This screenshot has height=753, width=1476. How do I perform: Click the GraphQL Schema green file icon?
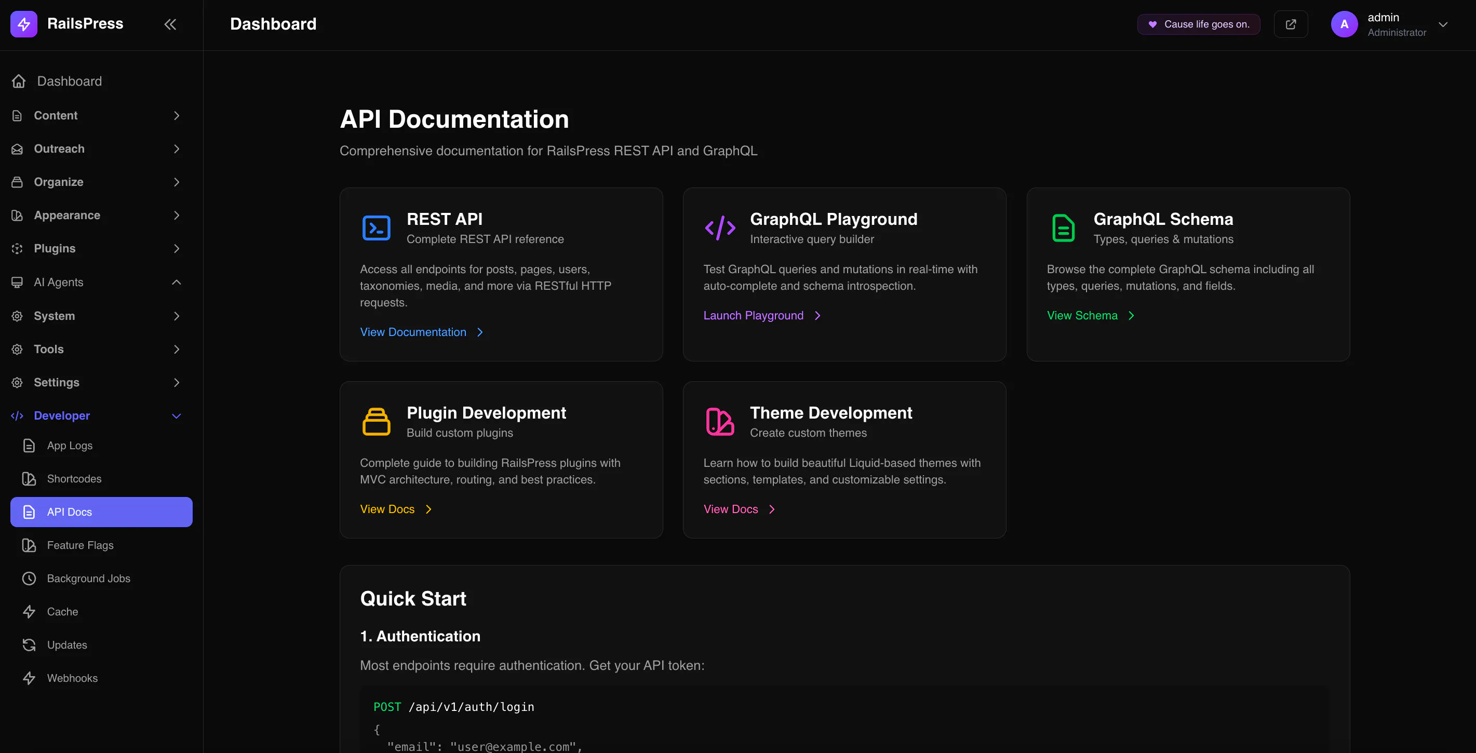pos(1064,228)
